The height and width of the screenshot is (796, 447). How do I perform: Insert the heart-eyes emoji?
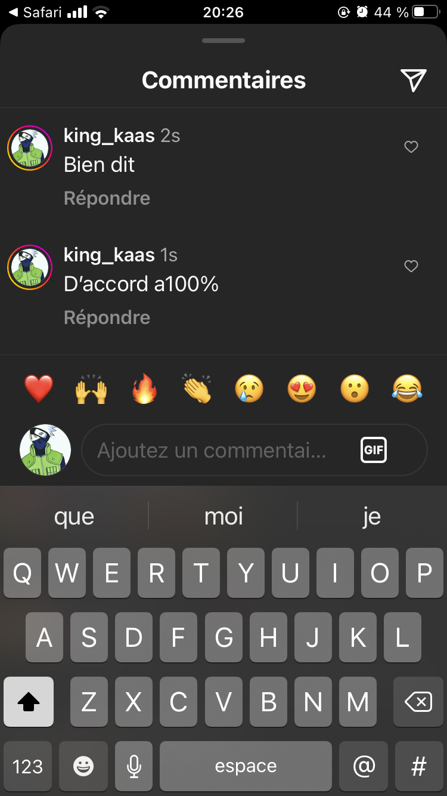point(302,389)
